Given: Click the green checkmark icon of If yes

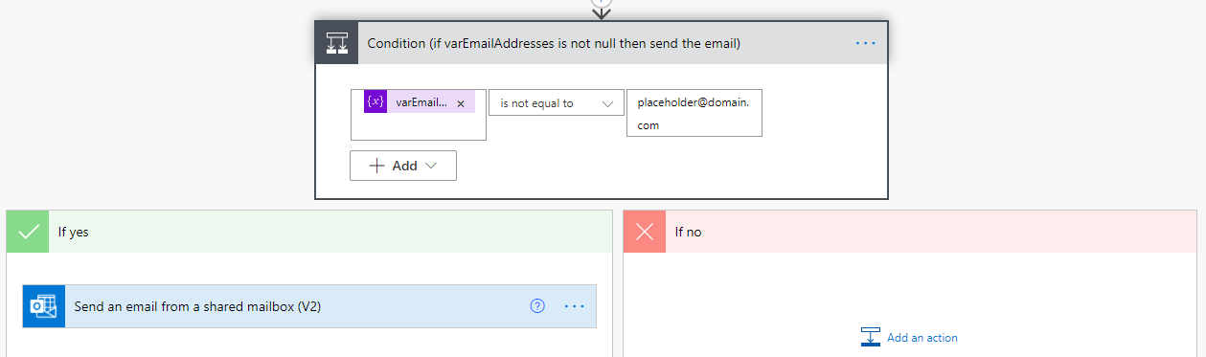Looking at the screenshot, I should click(x=27, y=232).
